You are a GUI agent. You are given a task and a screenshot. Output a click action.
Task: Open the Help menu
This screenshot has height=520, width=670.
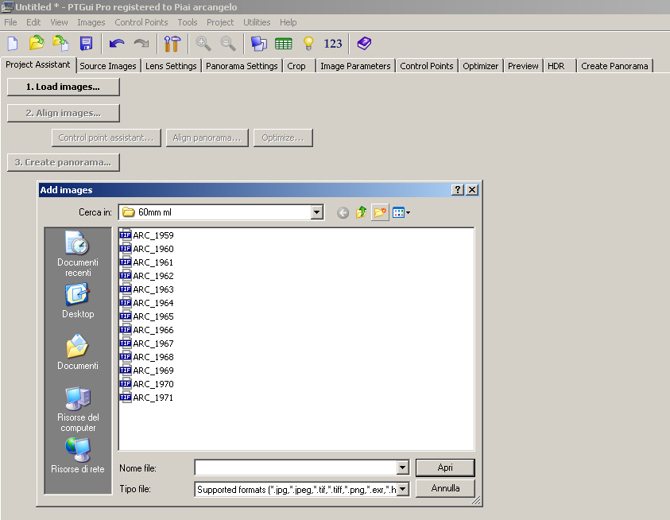point(288,22)
